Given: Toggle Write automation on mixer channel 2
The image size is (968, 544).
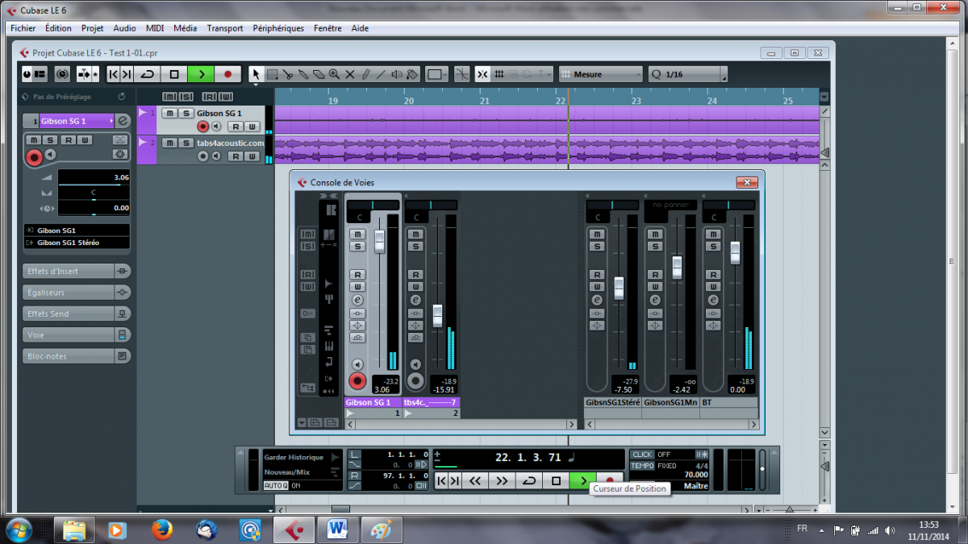Looking at the screenshot, I should [415, 286].
